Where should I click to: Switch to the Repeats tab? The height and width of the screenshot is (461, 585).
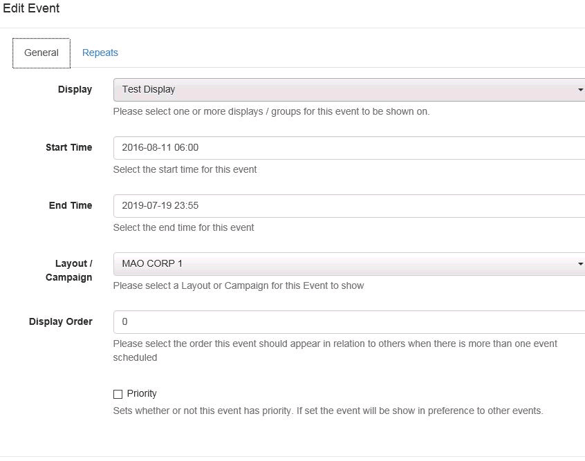click(100, 53)
